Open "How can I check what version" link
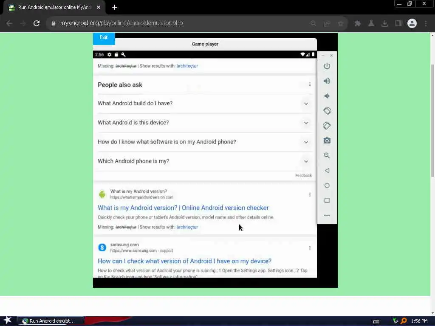The image size is (435, 326). pos(184,261)
